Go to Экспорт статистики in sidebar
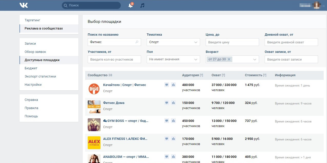 pyautogui.click(x=40, y=76)
